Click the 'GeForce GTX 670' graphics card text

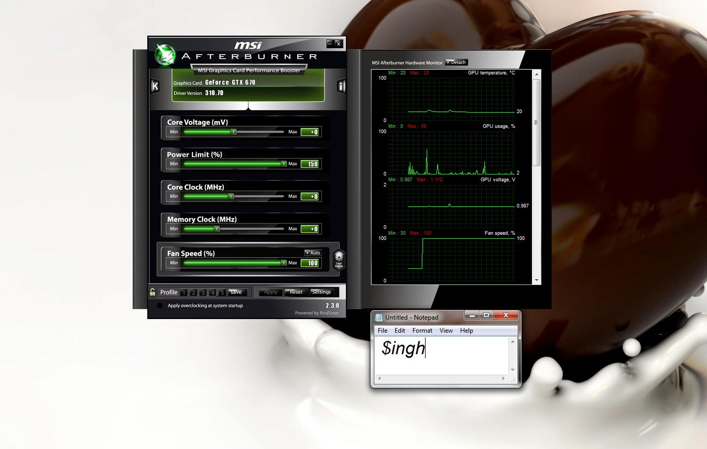coord(230,82)
